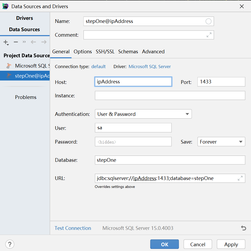Close the Data Sources and Drivers dialog
The height and width of the screenshot is (251, 251).
click(242, 6)
